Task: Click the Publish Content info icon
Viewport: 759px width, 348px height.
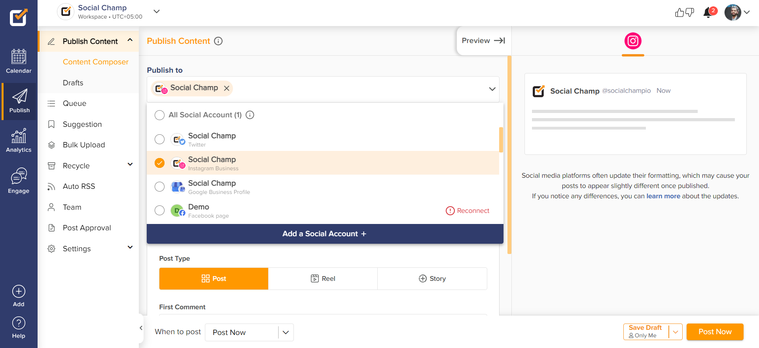Action: (x=218, y=41)
